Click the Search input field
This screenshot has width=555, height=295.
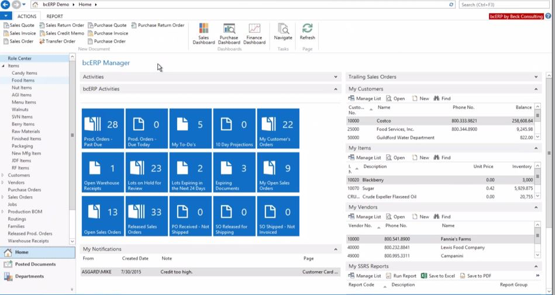click(x=504, y=5)
